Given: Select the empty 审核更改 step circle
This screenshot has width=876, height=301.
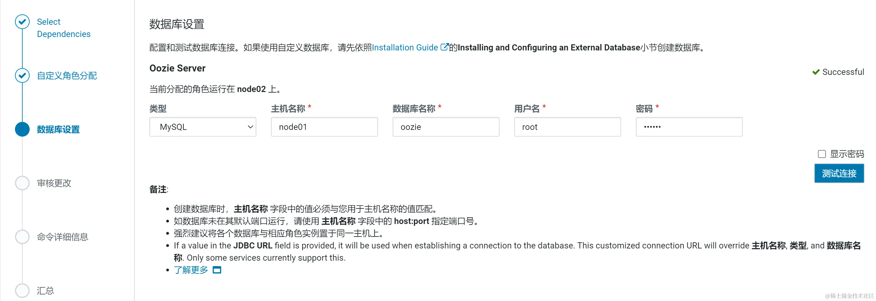Looking at the screenshot, I should pyautogui.click(x=22, y=183).
